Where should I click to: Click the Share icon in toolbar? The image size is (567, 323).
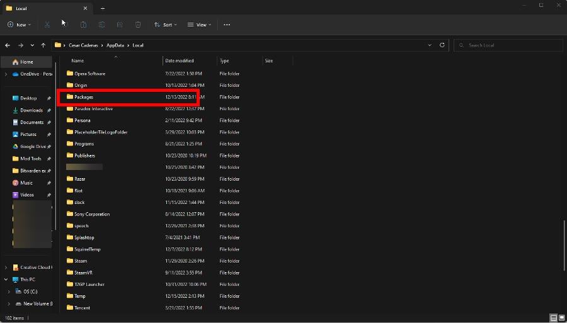pyautogui.click(x=120, y=25)
